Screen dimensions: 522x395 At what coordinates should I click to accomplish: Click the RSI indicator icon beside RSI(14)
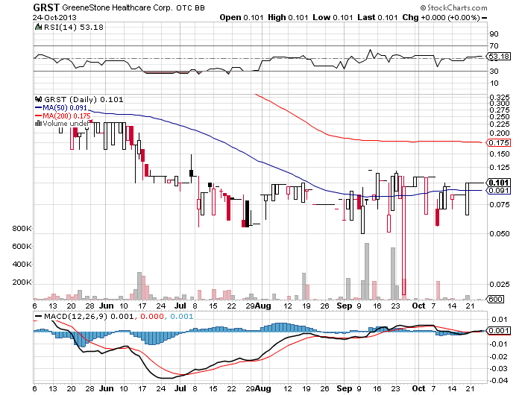pos(39,27)
